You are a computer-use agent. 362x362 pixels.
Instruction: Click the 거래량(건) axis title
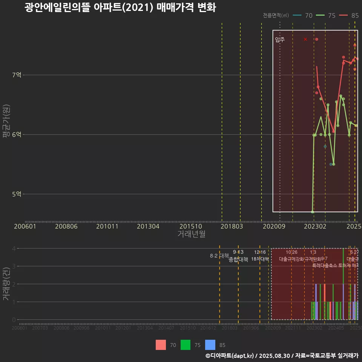click(x=6, y=284)
